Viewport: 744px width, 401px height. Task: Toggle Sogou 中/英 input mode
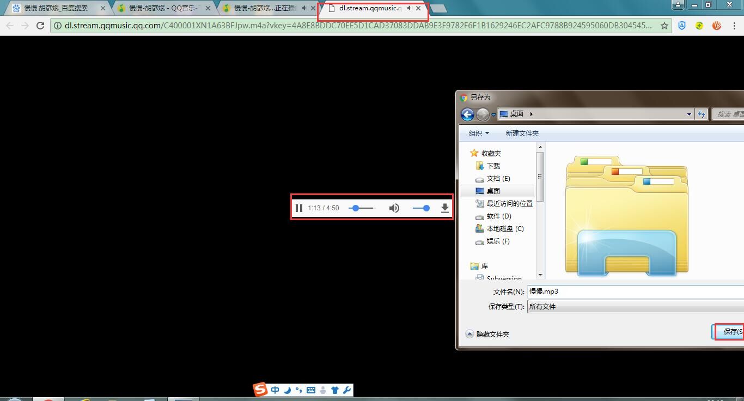coord(275,390)
